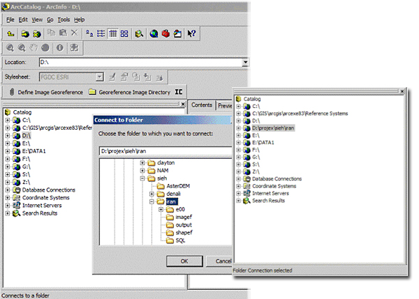Switch to List view icon
The image size is (419, 299).
pyautogui.click(x=101, y=33)
